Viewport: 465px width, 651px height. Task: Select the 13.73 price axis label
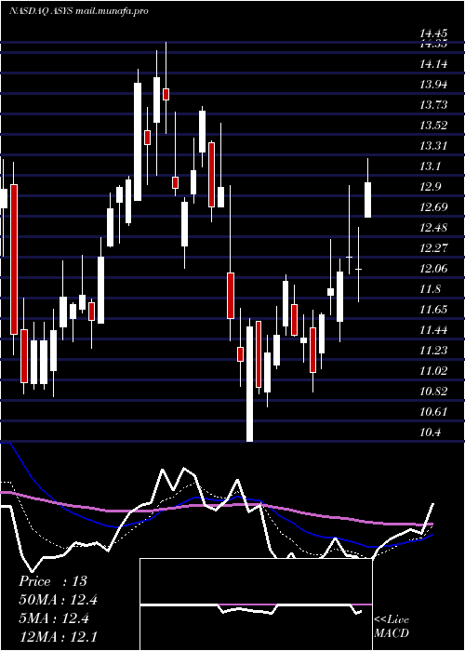[x=434, y=105]
